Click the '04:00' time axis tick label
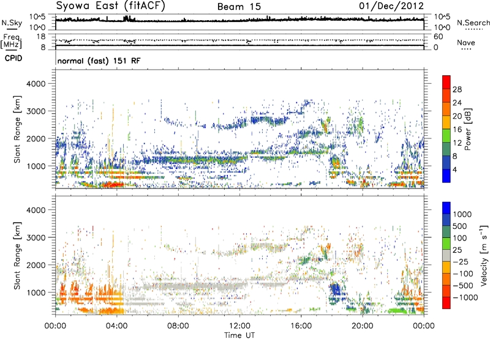Image resolution: width=490 pixels, height=339 pixels. pos(116,326)
